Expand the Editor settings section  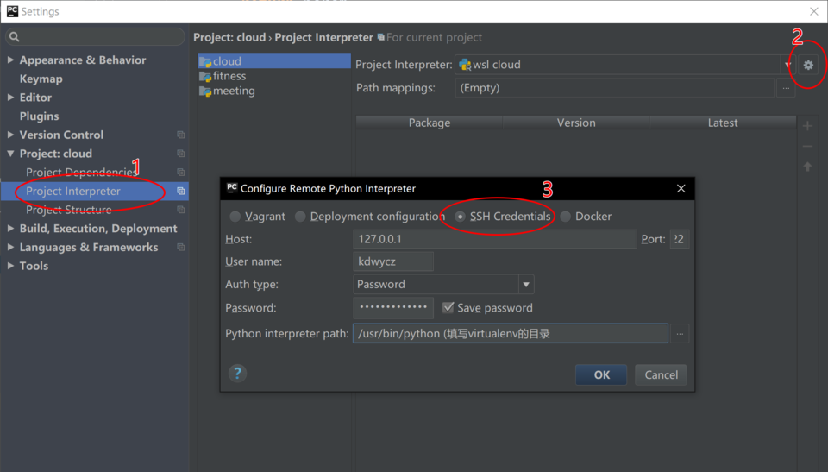[10, 98]
